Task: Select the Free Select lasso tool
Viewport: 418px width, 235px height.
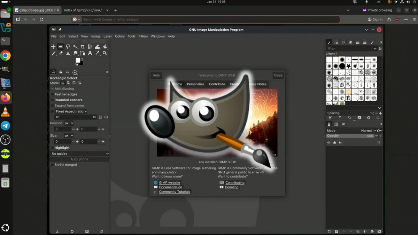Action: click(x=68, y=46)
